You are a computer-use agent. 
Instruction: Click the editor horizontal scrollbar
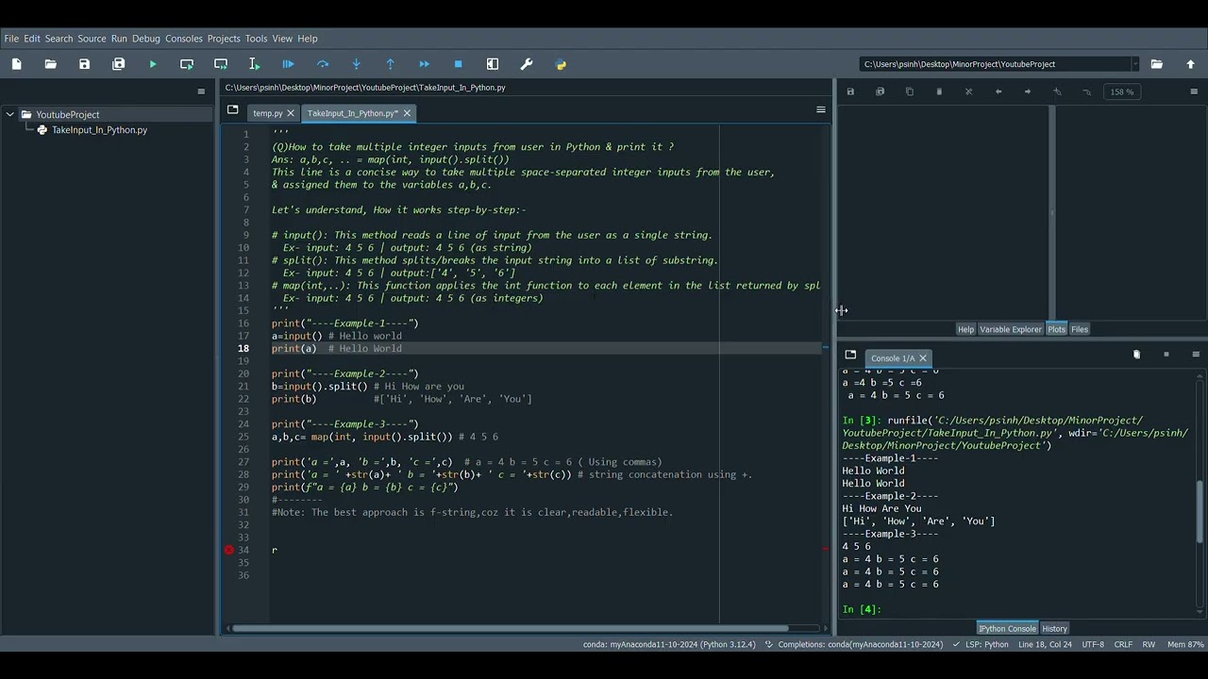pyautogui.click(x=511, y=628)
